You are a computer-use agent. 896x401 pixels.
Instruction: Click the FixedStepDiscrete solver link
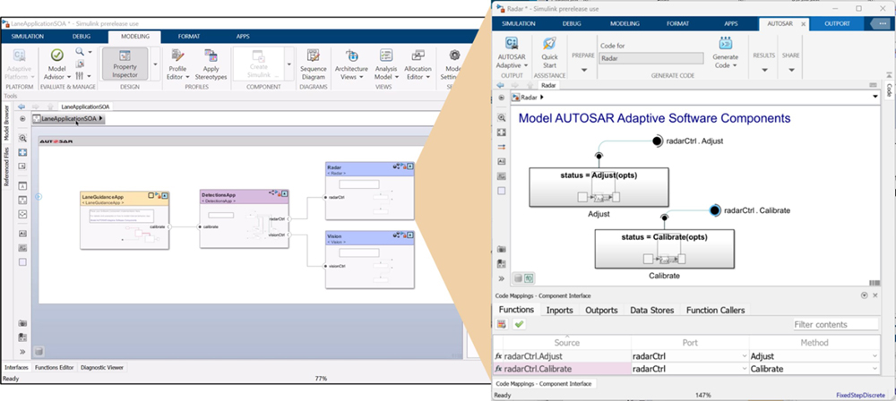[860, 395]
